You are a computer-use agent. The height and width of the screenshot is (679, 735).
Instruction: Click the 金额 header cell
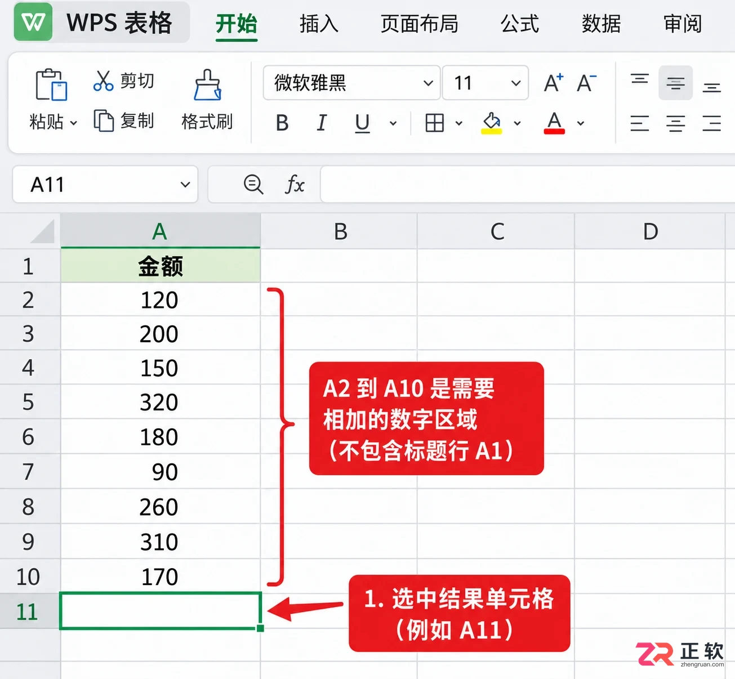pos(161,266)
